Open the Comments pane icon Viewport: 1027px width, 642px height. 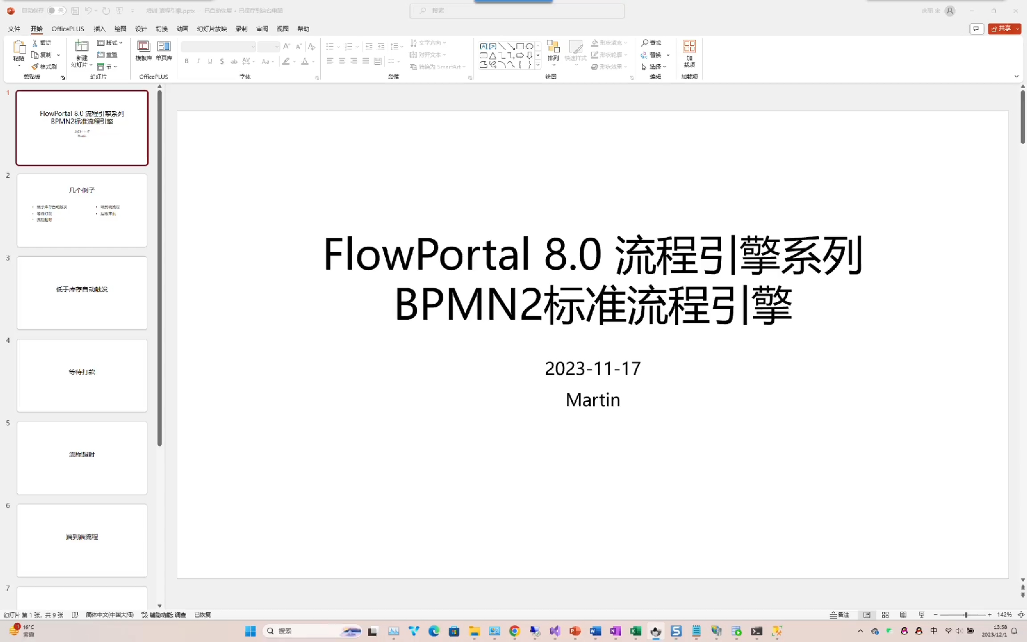976,29
